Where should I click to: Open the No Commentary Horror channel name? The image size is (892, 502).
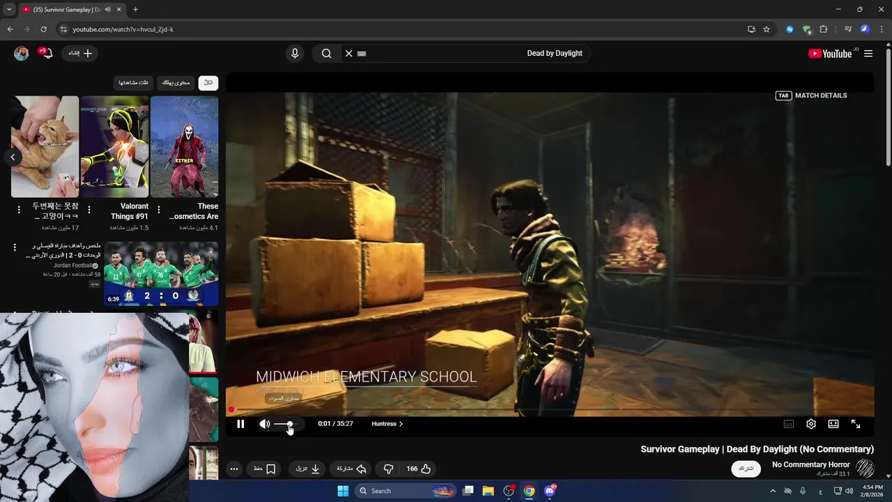tap(810, 464)
